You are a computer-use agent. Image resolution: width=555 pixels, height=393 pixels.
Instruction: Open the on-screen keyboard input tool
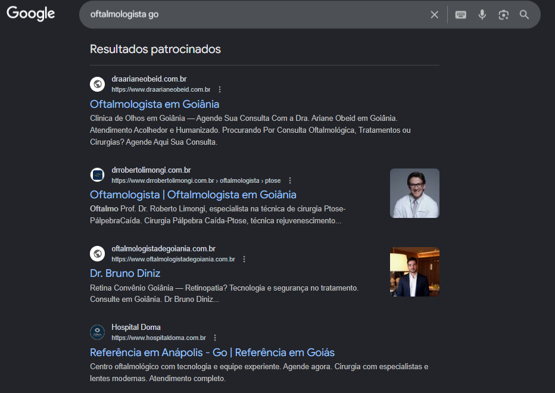click(460, 14)
